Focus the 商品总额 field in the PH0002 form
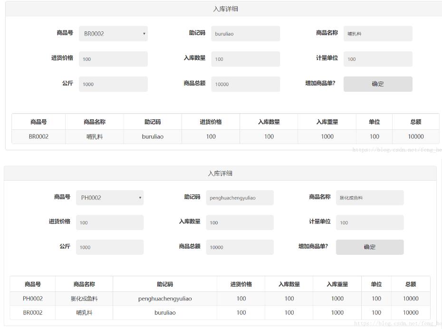 coord(240,247)
